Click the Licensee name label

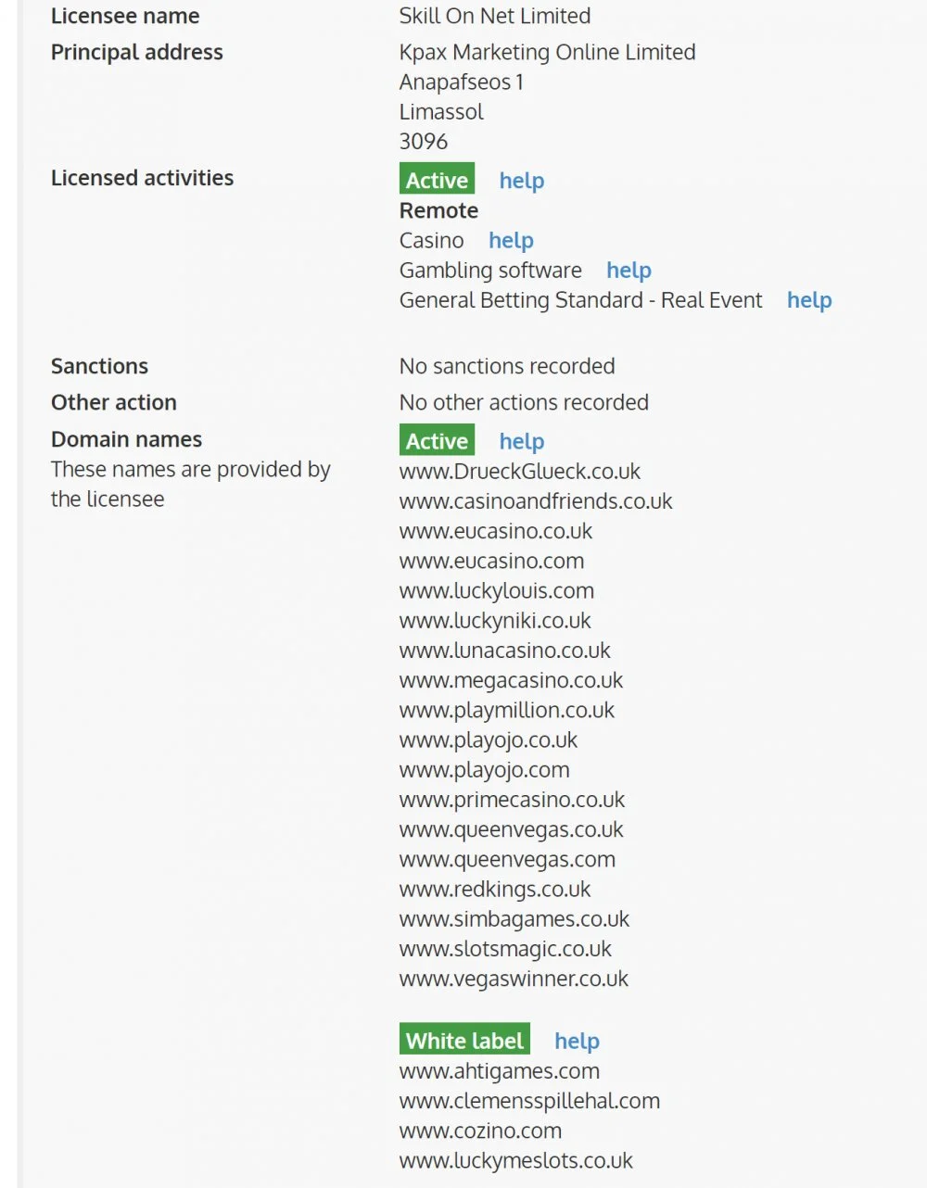click(125, 16)
